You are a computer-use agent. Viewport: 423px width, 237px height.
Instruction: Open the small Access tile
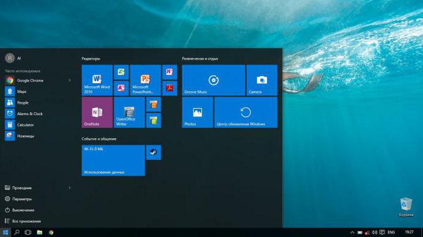(x=121, y=88)
